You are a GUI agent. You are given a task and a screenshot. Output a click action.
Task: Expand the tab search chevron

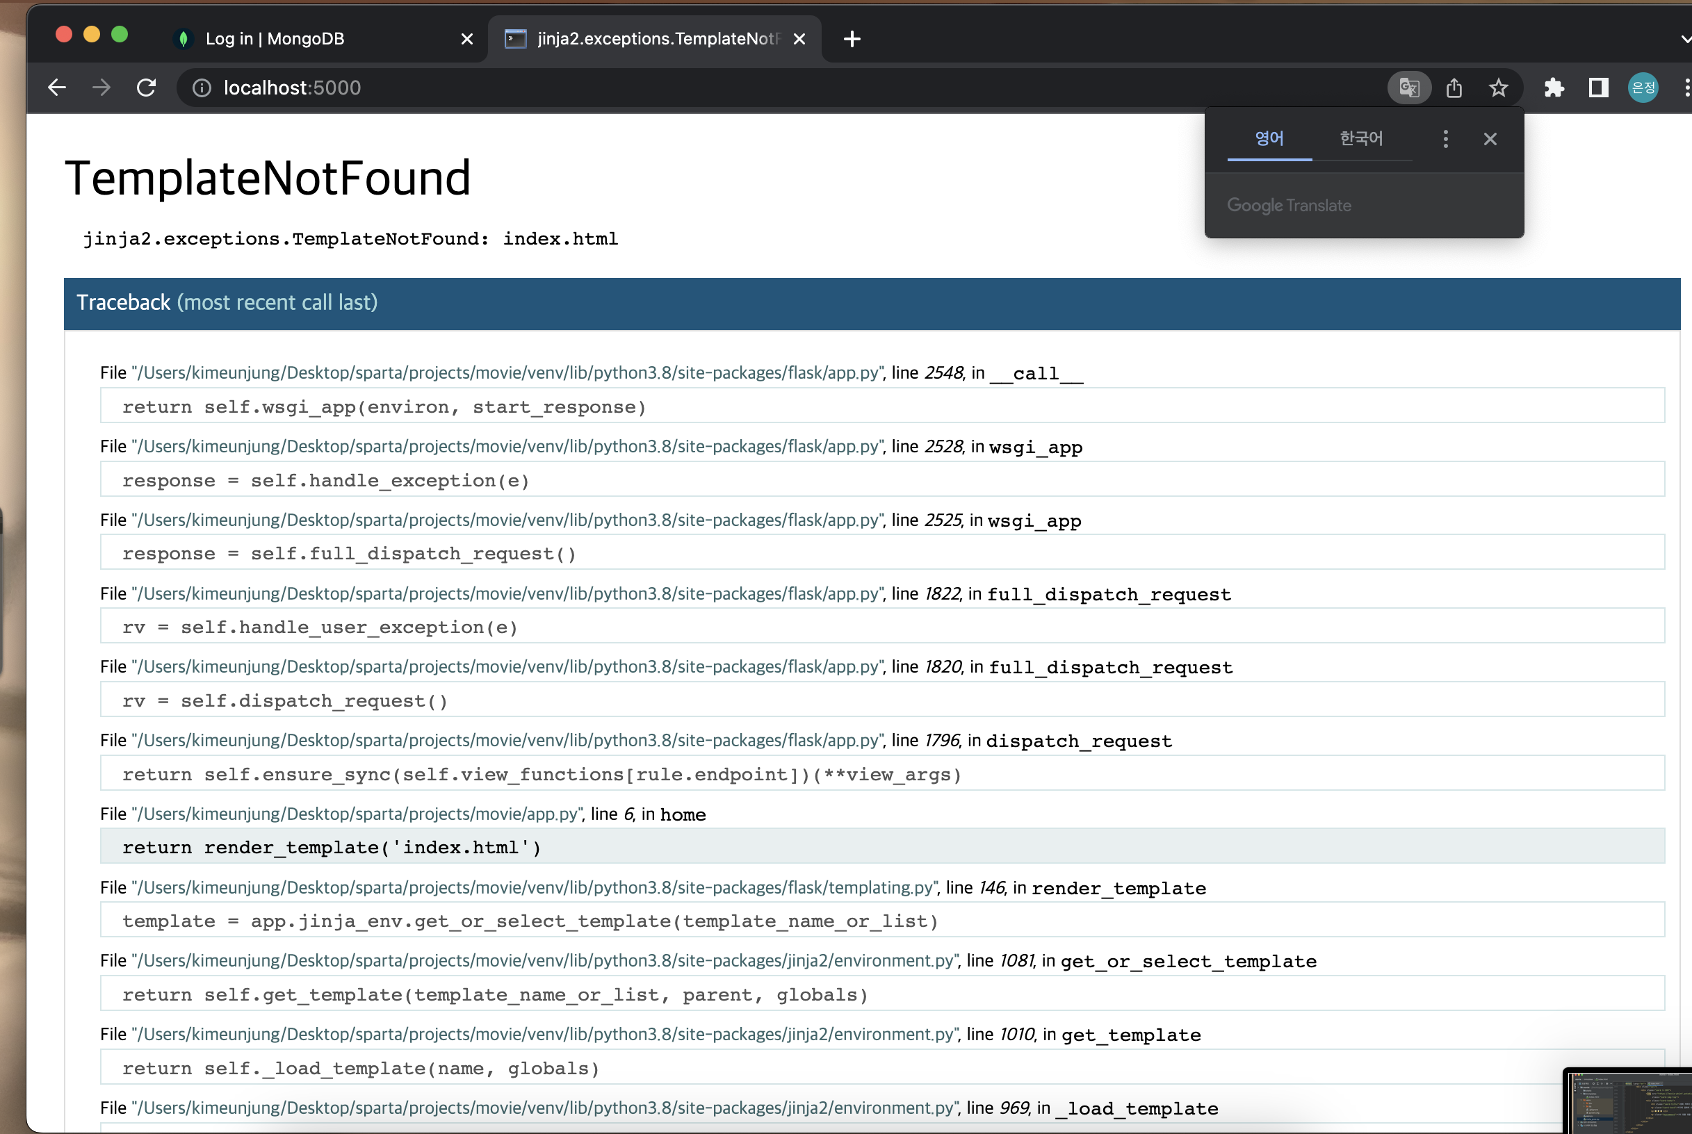click(x=1685, y=39)
